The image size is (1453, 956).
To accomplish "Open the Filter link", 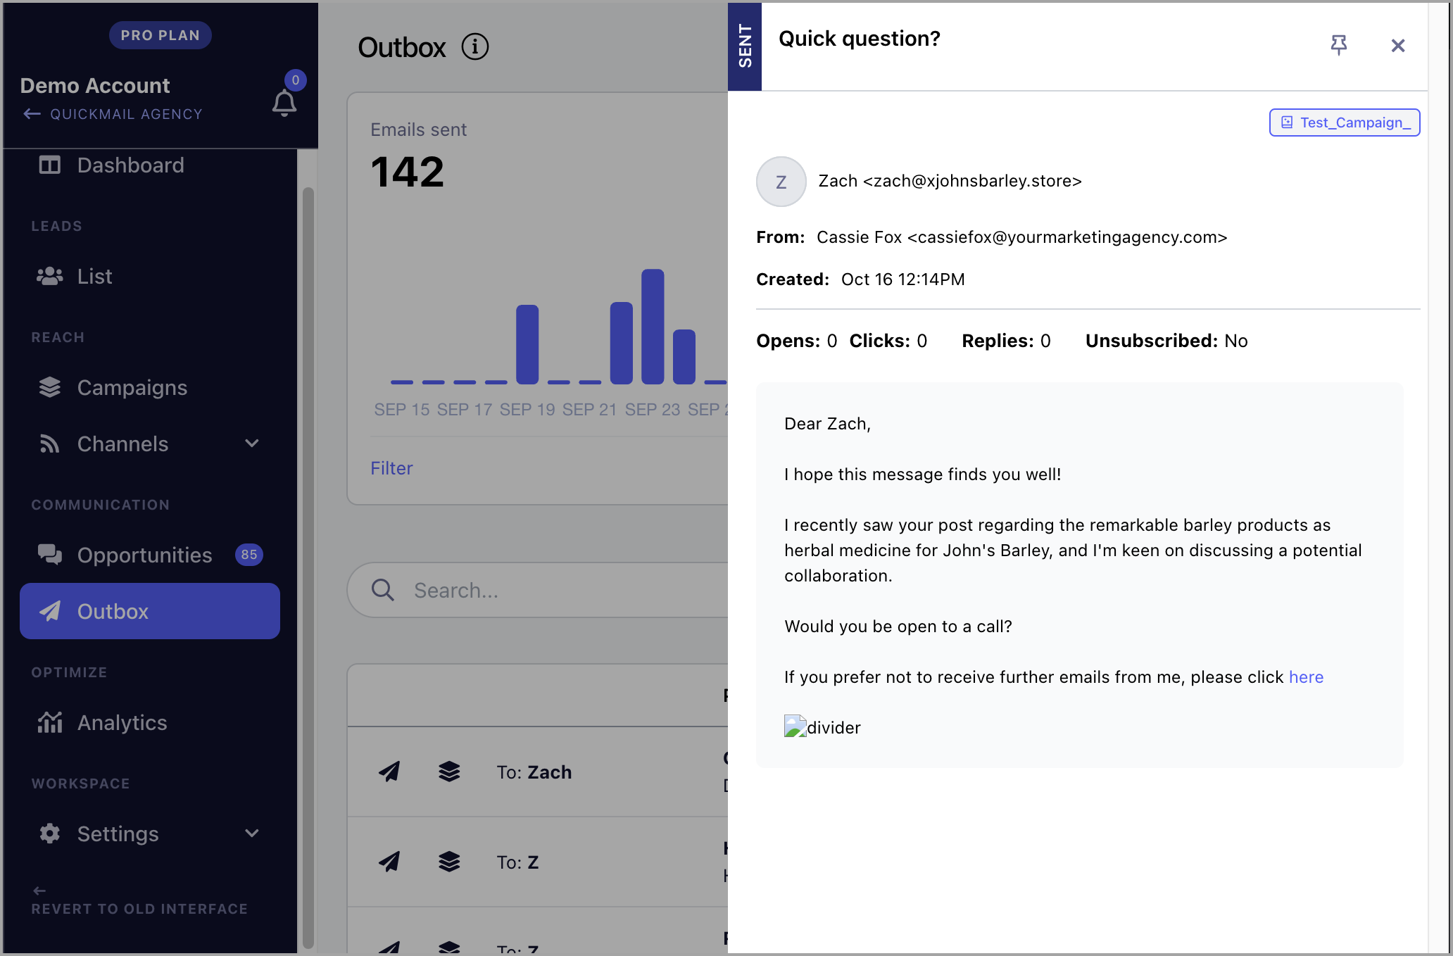I will pyautogui.click(x=391, y=468).
